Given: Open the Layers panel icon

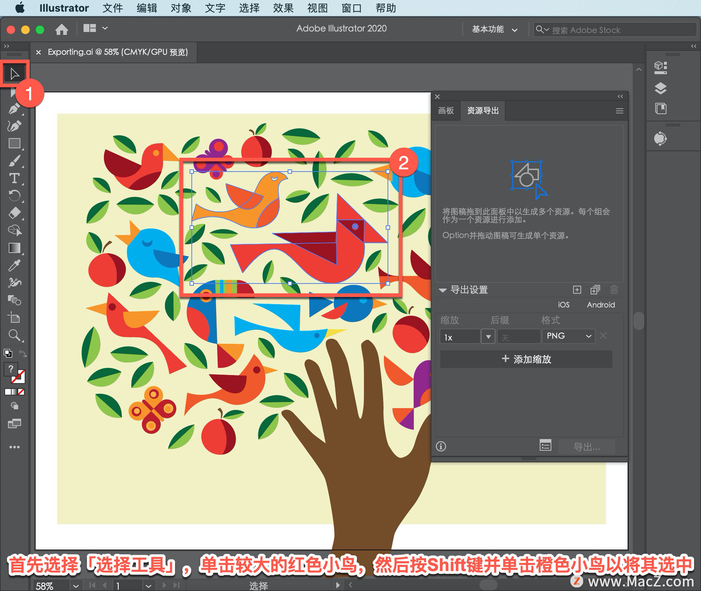Looking at the screenshot, I should point(660,88).
